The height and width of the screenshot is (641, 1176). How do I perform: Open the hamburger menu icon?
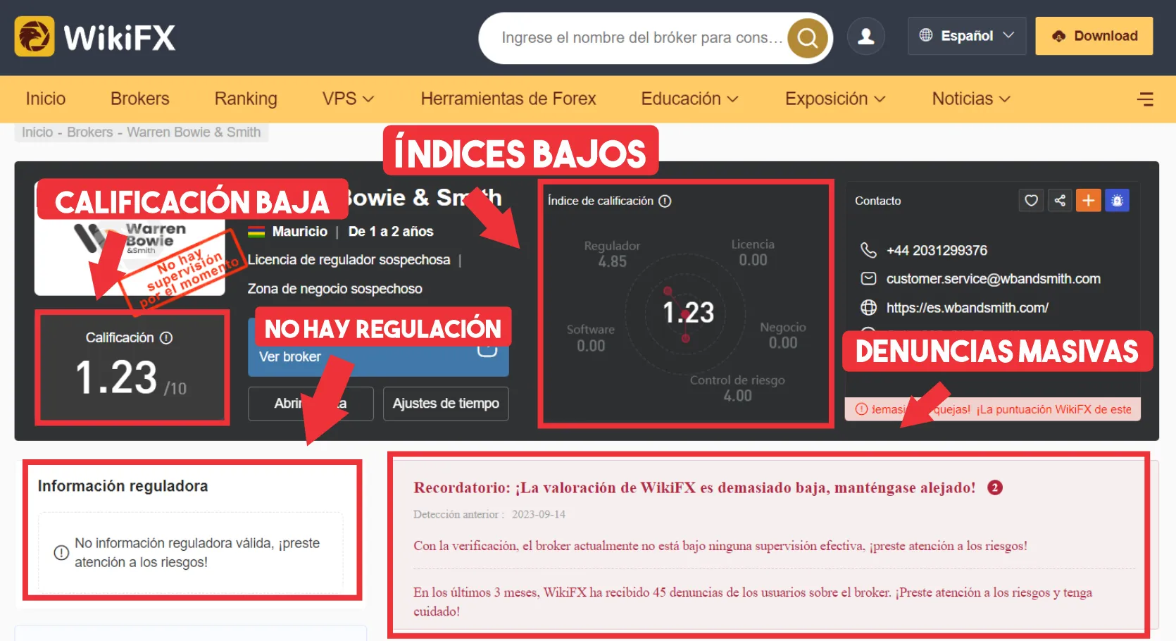pyautogui.click(x=1145, y=99)
